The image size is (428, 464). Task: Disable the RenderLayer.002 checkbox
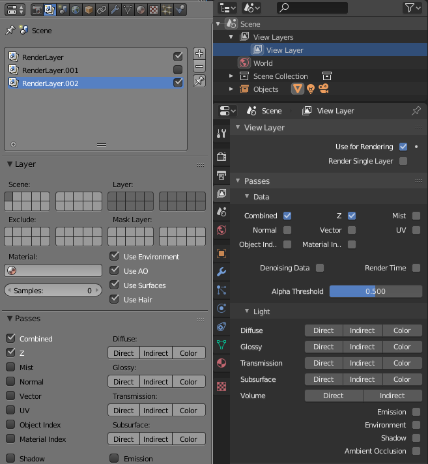(178, 83)
